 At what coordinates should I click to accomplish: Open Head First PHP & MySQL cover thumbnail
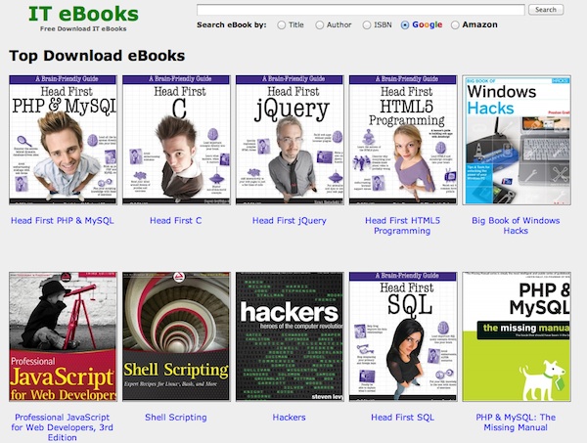coord(63,140)
